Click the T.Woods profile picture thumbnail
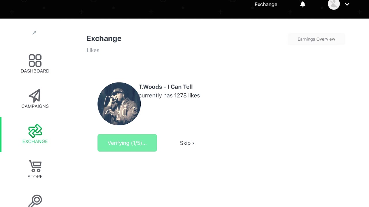Screen dimensions: 369x207 point(119,104)
